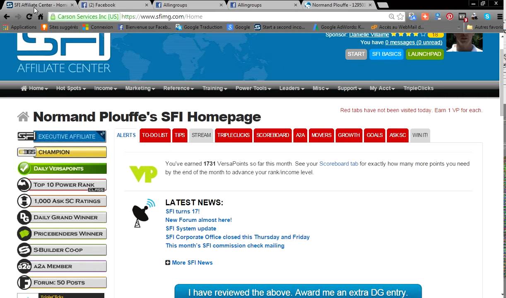Click the START button
The height and width of the screenshot is (298, 506).
(x=356, y=54)
